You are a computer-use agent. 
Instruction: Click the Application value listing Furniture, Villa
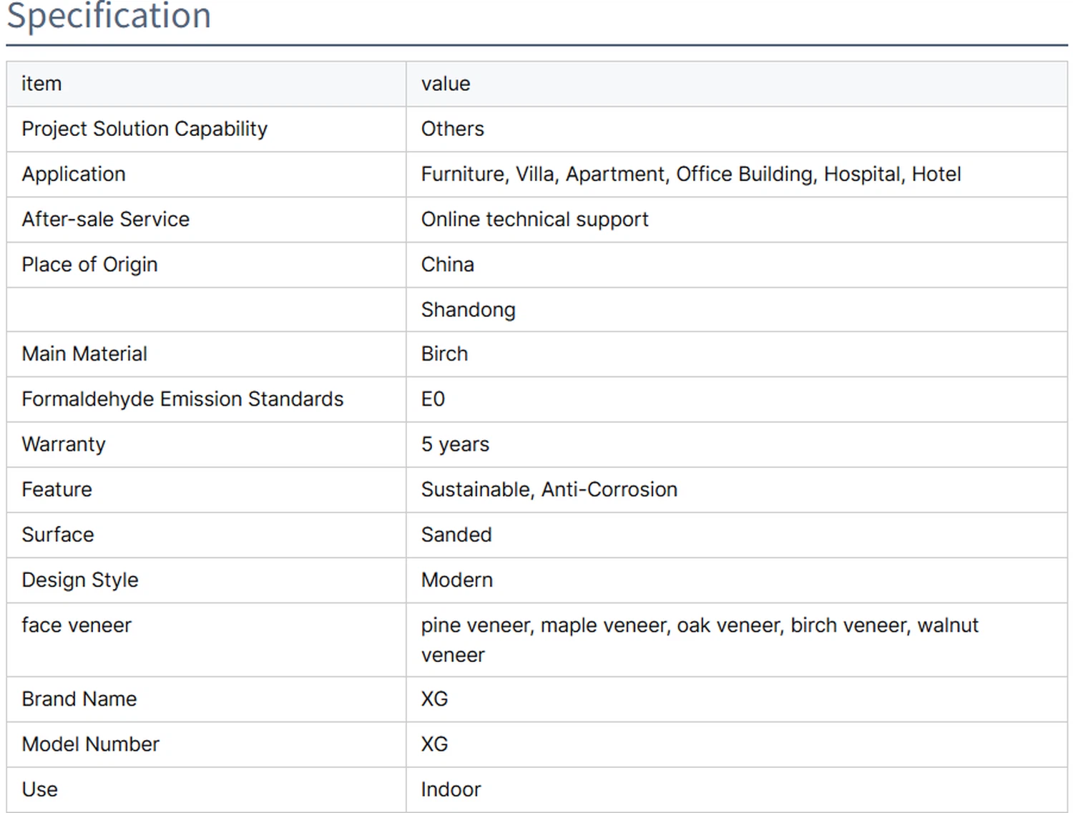tap(690, 174)
